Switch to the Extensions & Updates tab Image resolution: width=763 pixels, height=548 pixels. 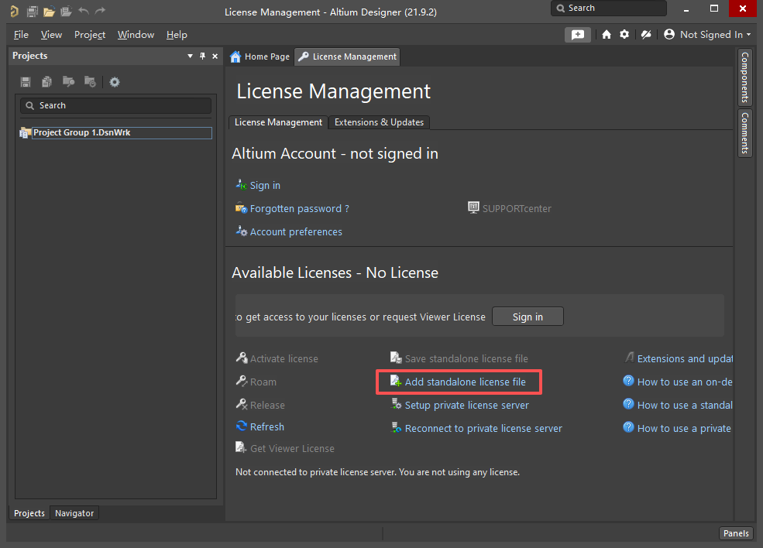[x=379, y=122]
